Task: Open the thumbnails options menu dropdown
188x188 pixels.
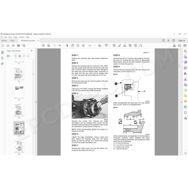Action: pyautogui.click(x=9, y=56)
